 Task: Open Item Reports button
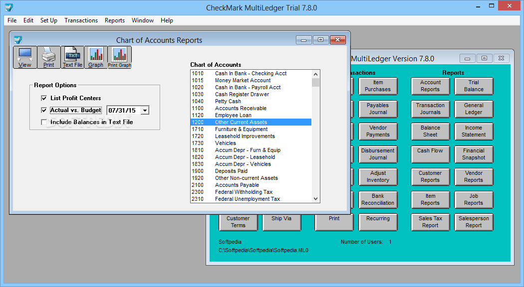(430, 200)
